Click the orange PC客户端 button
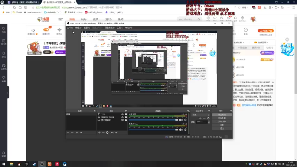The image size is (297, 167). 265,31
